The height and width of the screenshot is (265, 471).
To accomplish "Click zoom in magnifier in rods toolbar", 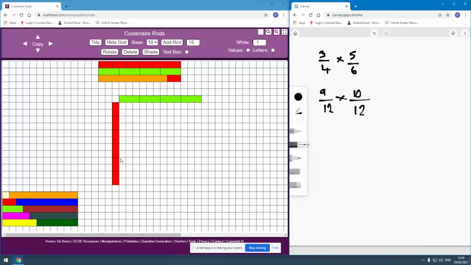I will 276,32.
